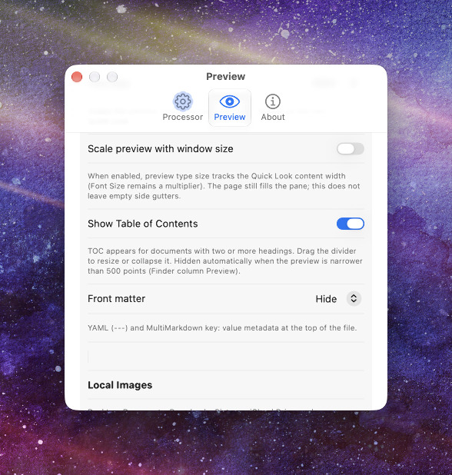452x475 pixels.
Task: Click the Front matter label
Action: [x=117, y=299]
